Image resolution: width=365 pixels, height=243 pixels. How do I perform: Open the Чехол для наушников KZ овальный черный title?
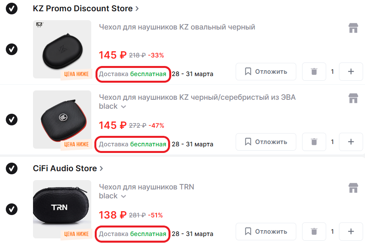[177, 27]
